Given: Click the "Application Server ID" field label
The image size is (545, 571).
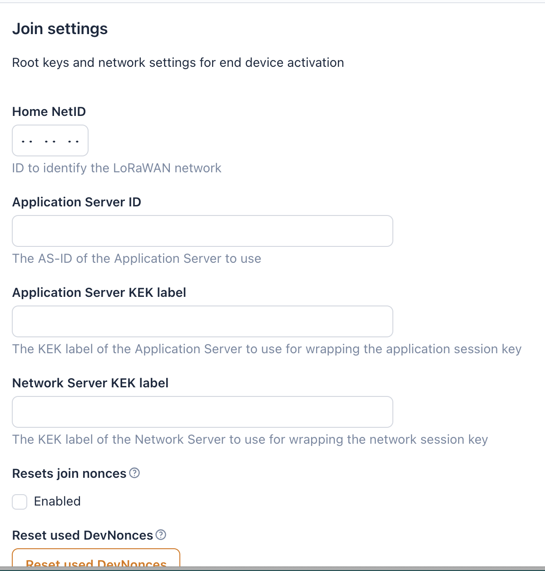Looking at the screenshot, I should (x=77, y=202).
